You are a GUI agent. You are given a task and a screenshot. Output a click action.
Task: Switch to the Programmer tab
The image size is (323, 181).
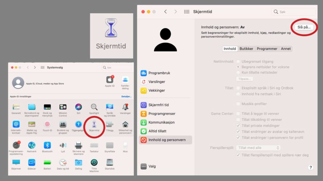pyautogui.click(x=267, y=49)
